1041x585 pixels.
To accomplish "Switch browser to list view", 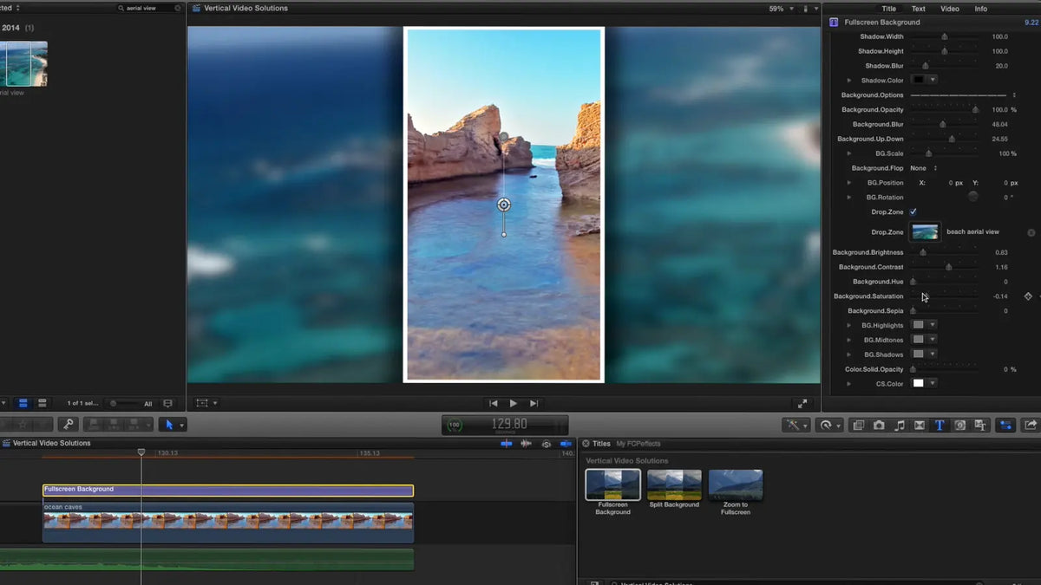I will click(42, 403).
